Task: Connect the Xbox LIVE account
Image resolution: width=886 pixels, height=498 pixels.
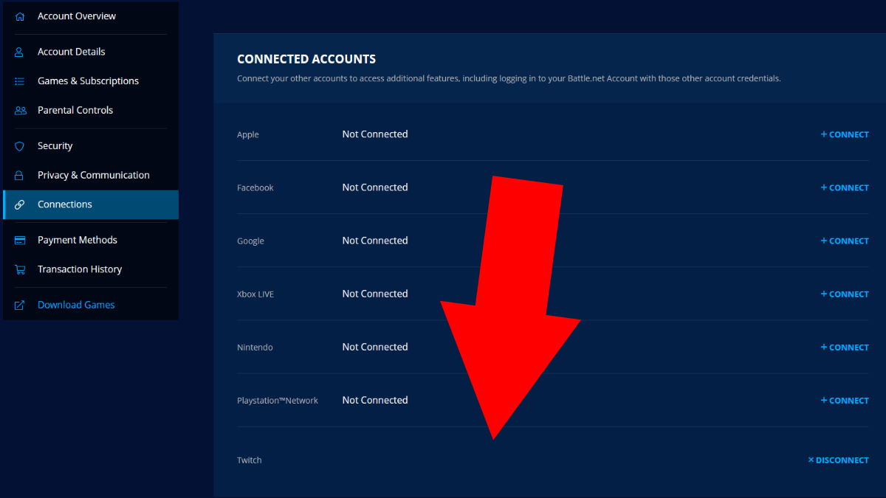Action: pos(845,294)
